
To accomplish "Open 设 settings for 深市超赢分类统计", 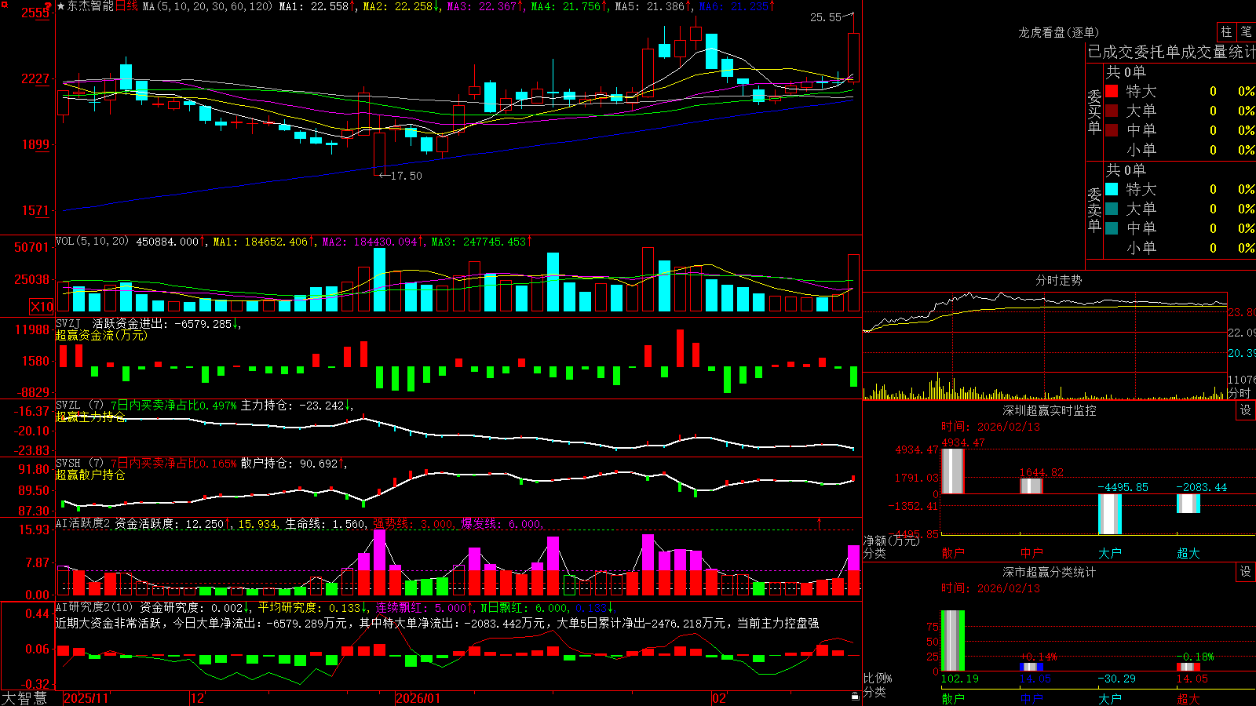I will [1245, 572].
